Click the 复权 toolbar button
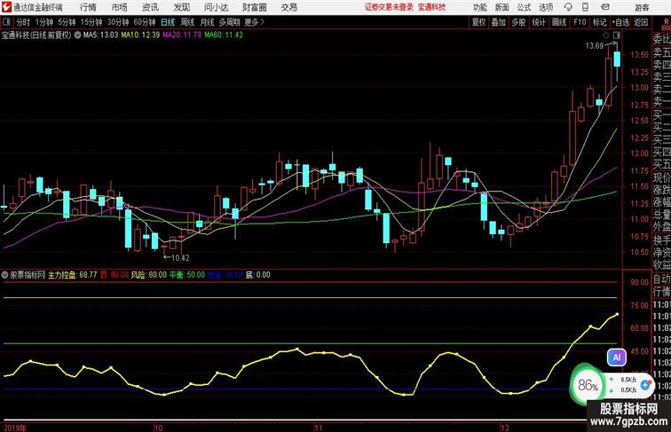Image resolution: width=671 pixels, height=432 pixels. [478, 22]
